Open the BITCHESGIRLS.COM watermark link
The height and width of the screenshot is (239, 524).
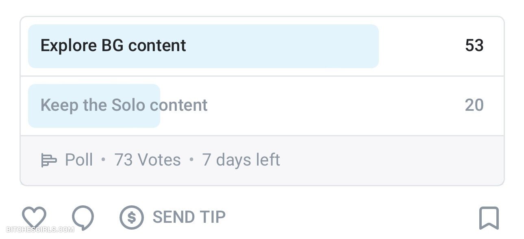(x=40, y=230)
